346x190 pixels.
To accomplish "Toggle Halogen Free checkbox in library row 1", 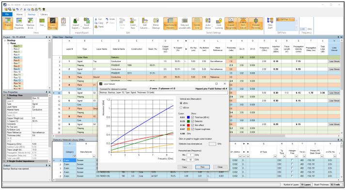I will [292, 160].
